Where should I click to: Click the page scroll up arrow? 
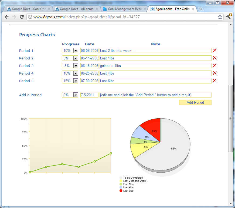(230, 24)
